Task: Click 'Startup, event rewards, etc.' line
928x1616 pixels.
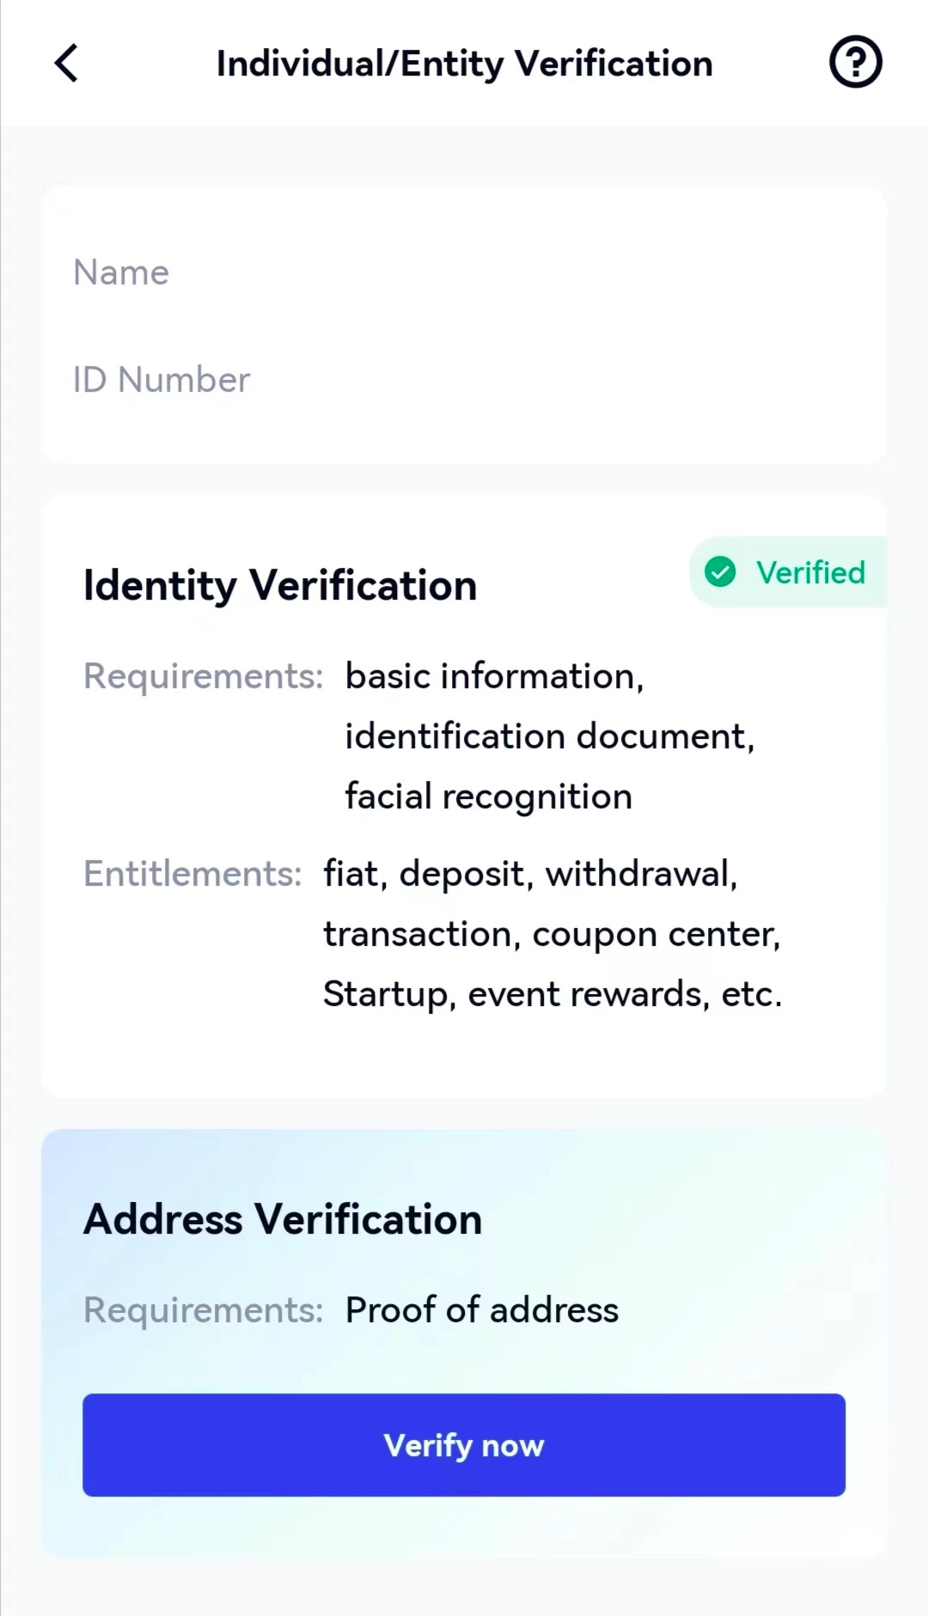Action: coord(553,994)
